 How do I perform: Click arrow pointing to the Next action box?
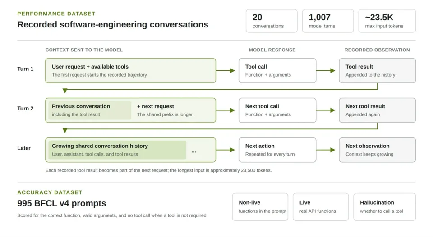[x=226, y=150]
